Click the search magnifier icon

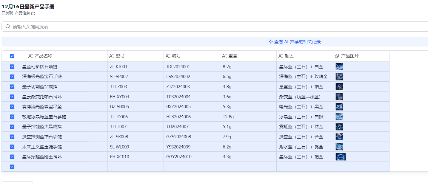pos(8,27)
